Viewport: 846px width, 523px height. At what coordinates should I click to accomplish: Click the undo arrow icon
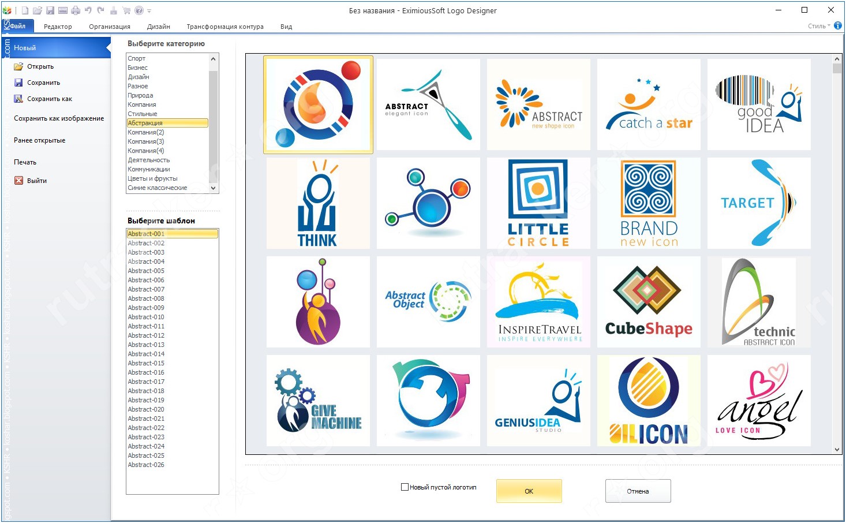click(88, 10)
